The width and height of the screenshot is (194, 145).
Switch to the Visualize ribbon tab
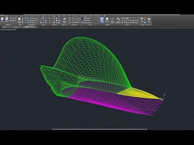[26, 16]
